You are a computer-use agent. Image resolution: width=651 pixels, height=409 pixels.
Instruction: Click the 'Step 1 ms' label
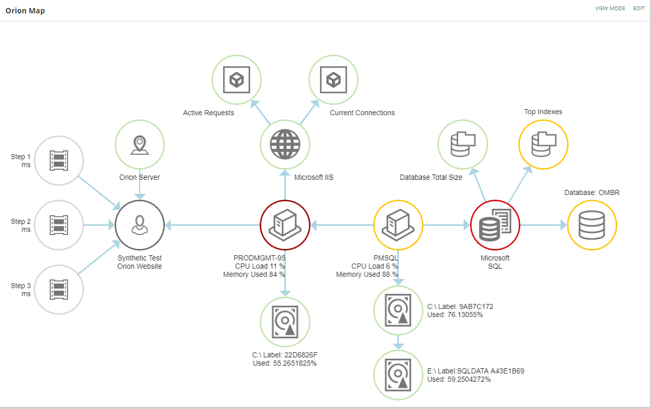(21, 161)
